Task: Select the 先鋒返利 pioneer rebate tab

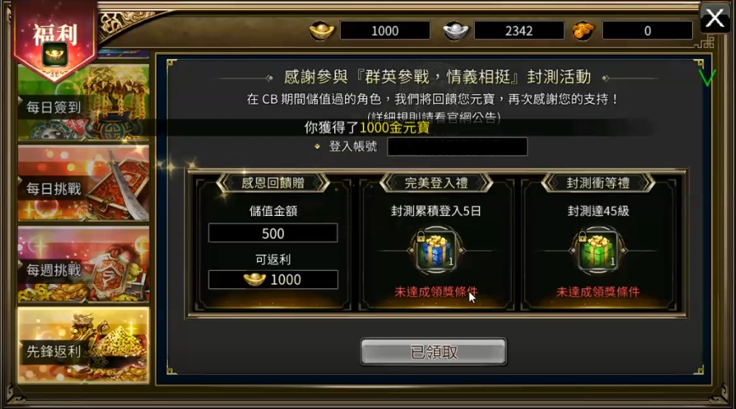Action: pos(84,345)
